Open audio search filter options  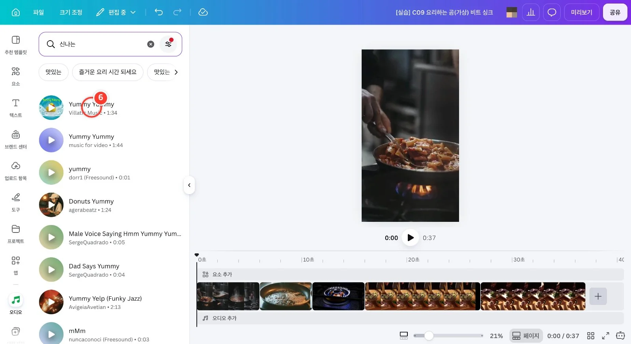(x=168, y=44)
